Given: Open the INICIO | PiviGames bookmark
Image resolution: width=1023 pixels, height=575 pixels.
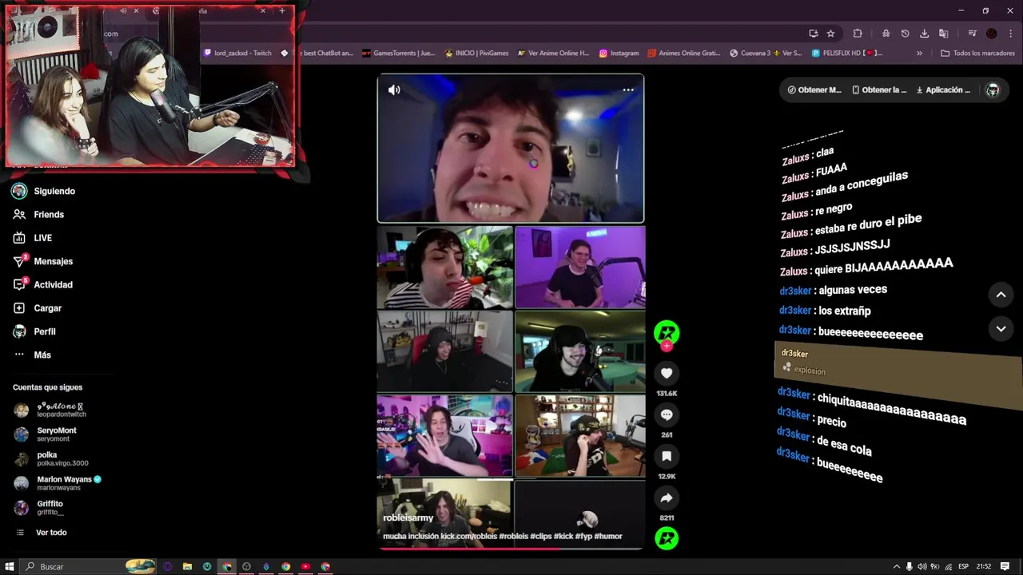Looking at the screenshot, I should click(x=476, y=54).
